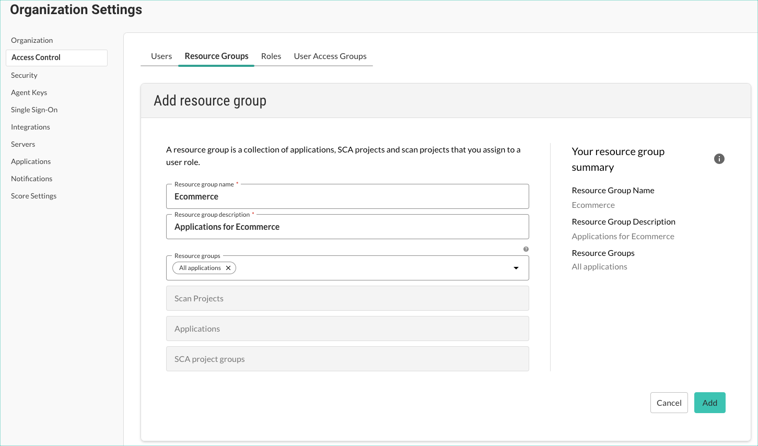
Task: Click the Add resource group heading
Action: (210, 100)
